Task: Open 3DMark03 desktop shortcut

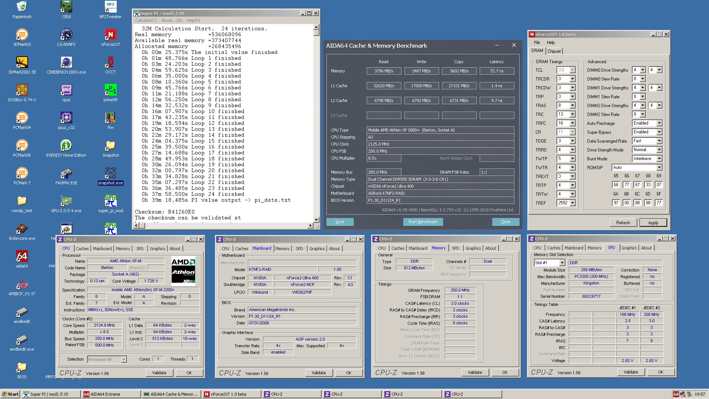Action: point(22,38)
